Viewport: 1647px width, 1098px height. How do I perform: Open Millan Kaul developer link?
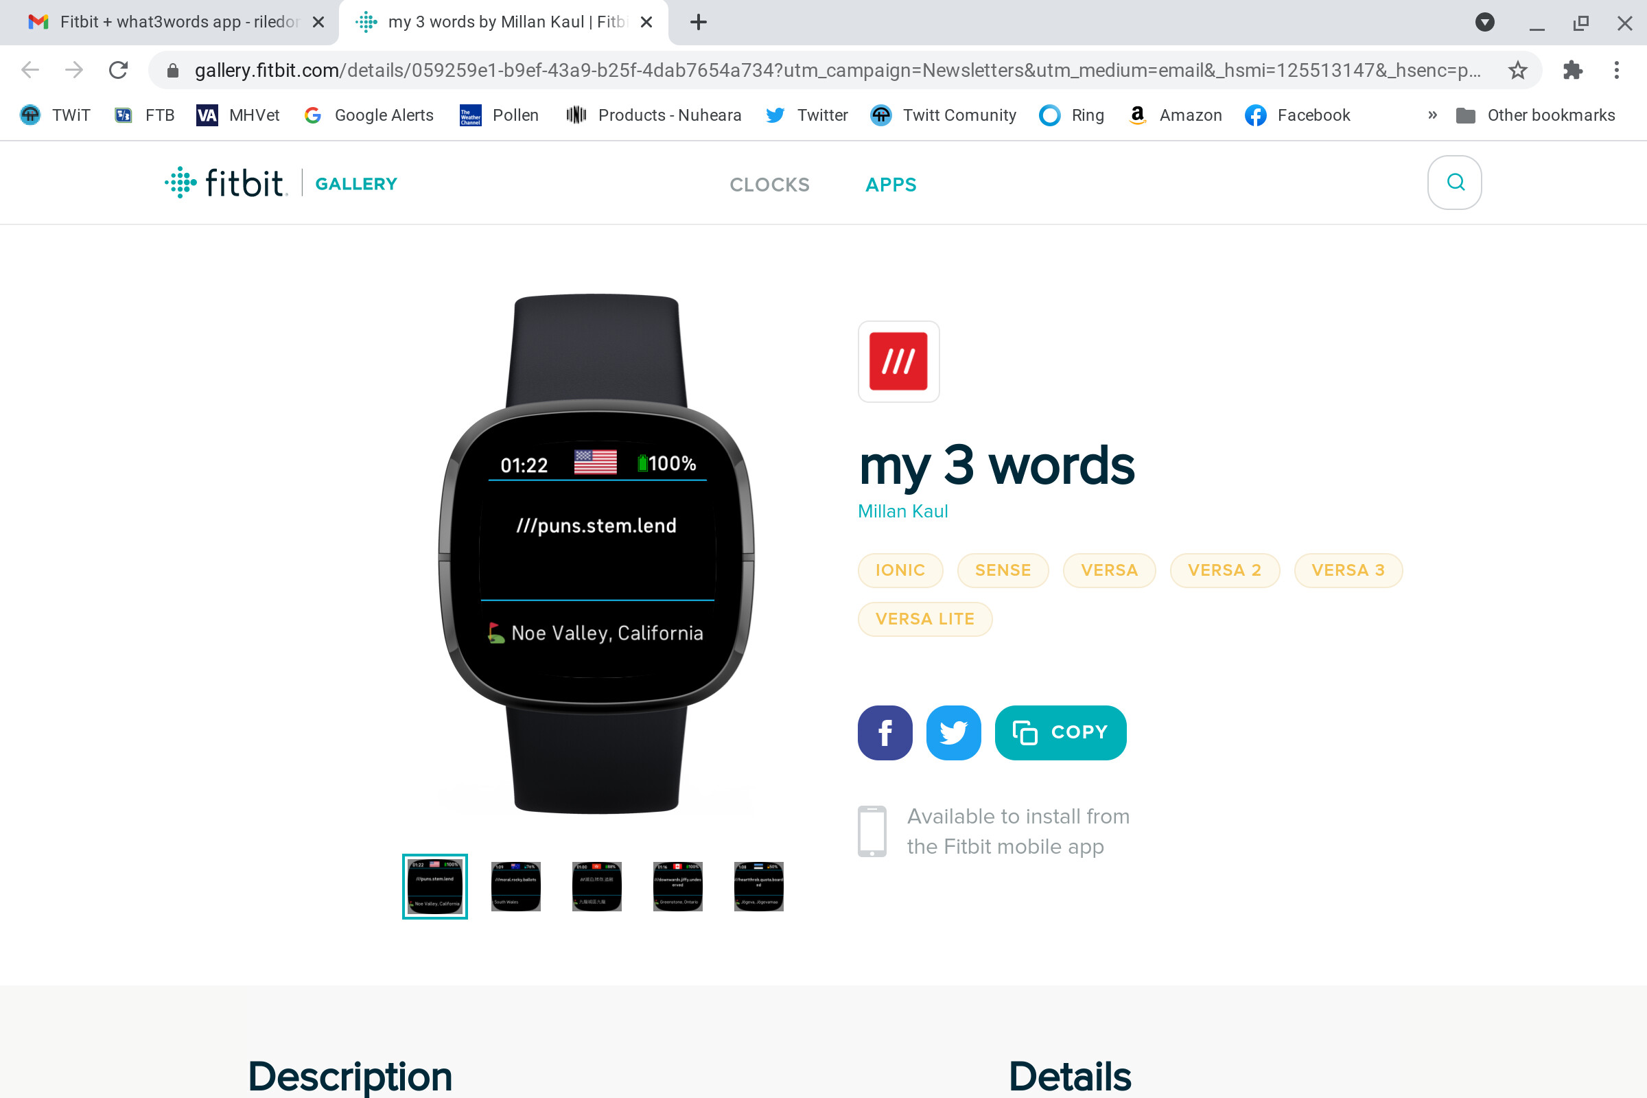click(x=902, y=511)
